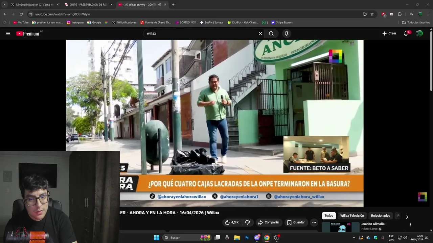This screenshot has width=433, height=243.
Task: Select the Todos filter chip
Action: [329, 216]
